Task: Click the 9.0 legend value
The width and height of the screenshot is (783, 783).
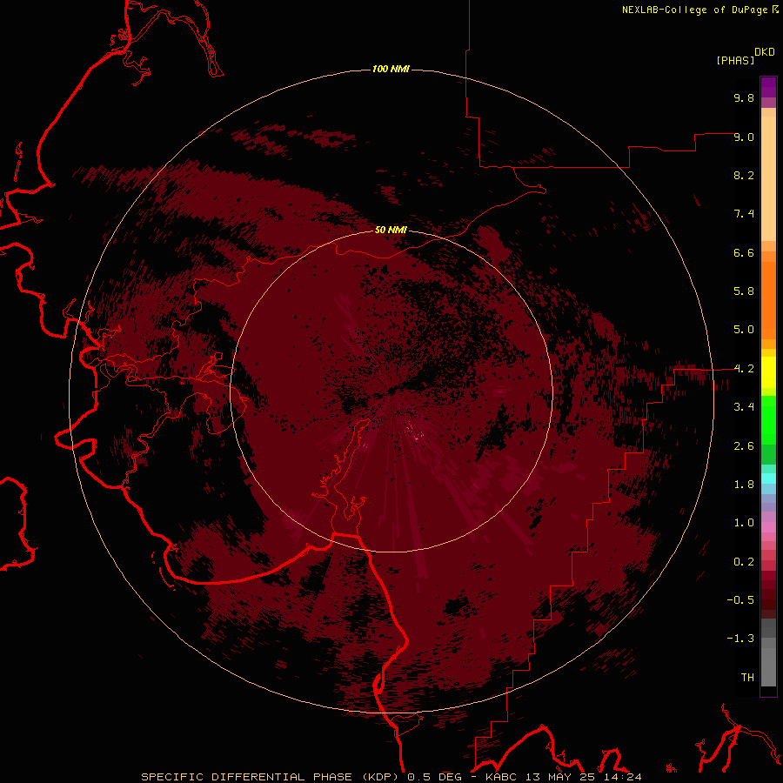Action: (744, 137)
